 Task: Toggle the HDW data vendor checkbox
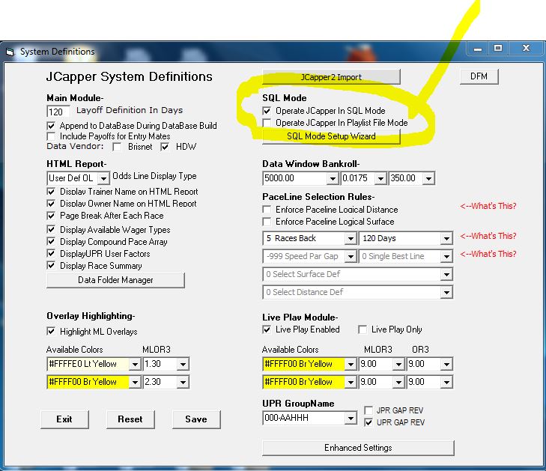pos(165,147)
